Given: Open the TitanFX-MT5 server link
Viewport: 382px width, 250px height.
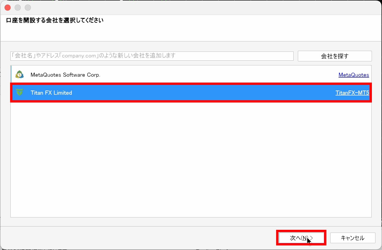Looking at the screenshot, I should click(352, 93).
